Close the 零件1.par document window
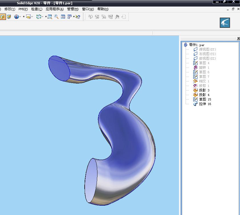 pos(238,9)
